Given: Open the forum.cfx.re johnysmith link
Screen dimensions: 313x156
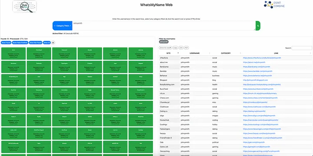Looking at the screenshot, I should [x=260, y=93].
